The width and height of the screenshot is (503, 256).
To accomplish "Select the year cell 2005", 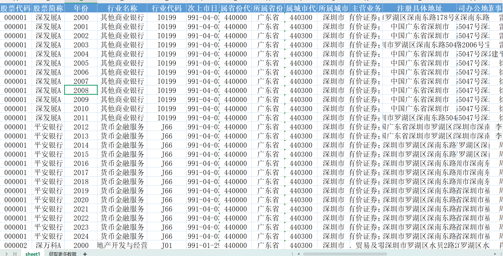I will pyautogui.click(x=81, y=63).
